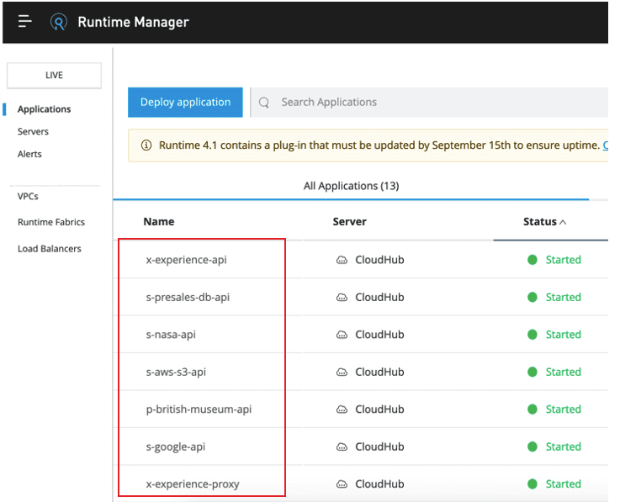
Task: Click the Runtime Manager logo icon
Action: point(59,22)
